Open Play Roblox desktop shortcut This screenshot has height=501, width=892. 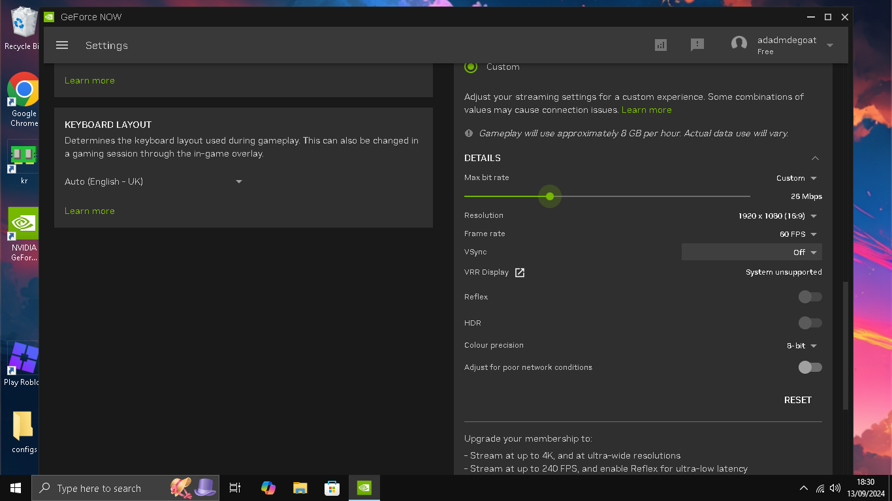[x=24, y=364]
